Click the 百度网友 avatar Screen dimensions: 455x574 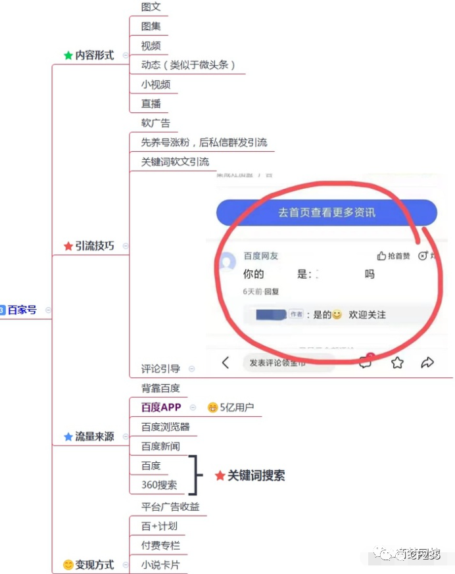click(227, 261)
